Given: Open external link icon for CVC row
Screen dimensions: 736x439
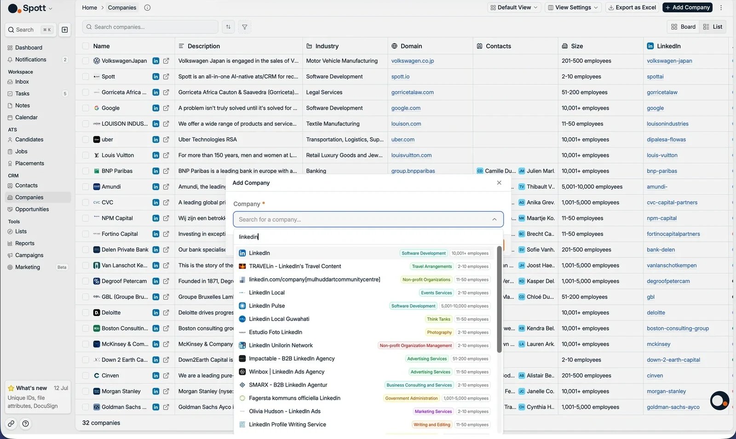Looking at the screenshot, I should click(x=166, y=203).
